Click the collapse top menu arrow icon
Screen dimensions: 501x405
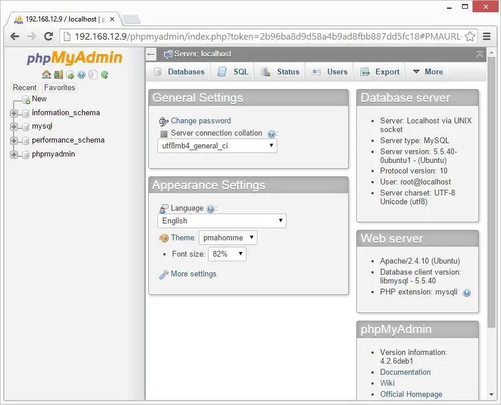pyautogui.click(x=479, y=54)
